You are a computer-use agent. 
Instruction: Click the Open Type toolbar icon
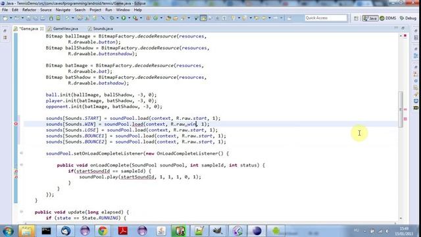click(168, 18)
